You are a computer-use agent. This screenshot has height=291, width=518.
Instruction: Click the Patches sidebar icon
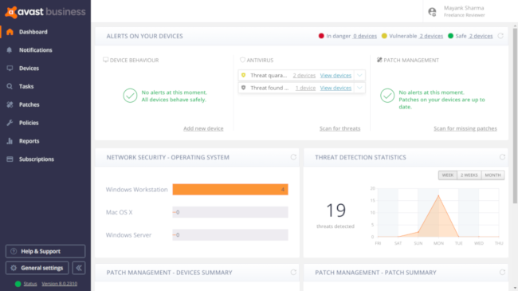tap(10, 104)
